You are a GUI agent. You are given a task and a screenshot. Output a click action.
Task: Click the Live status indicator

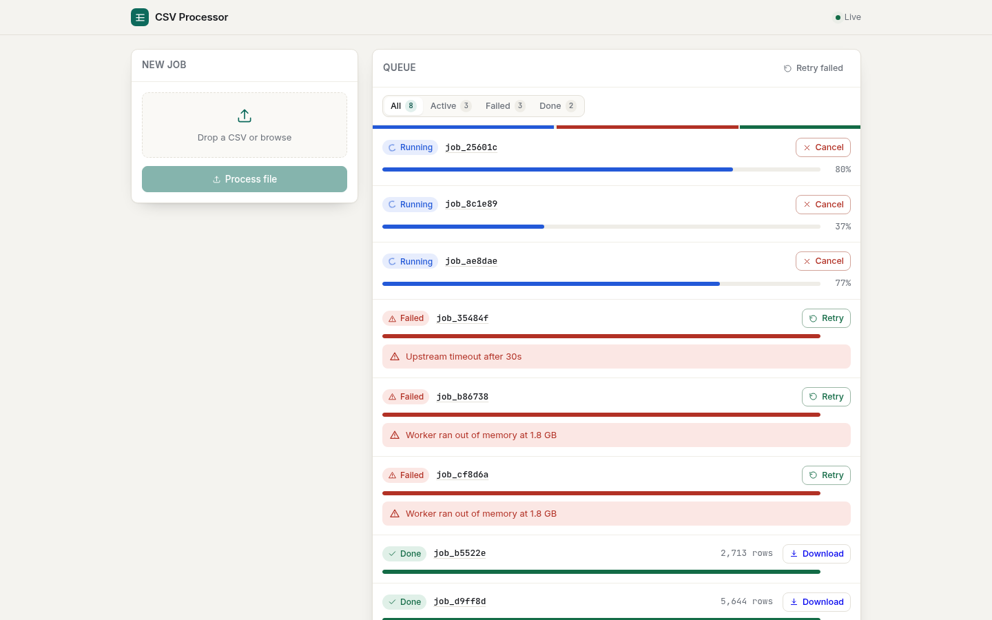[848, 17]
